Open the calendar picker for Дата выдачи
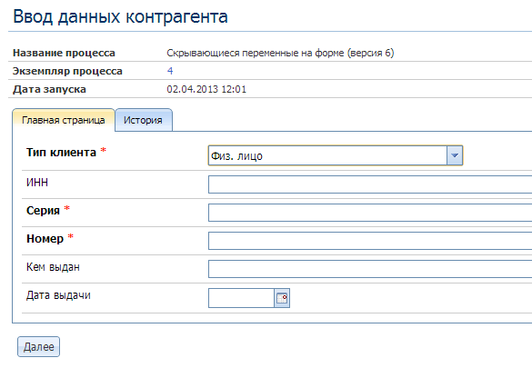 [282, 298]
